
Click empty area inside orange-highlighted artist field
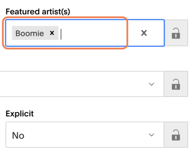(x=94, y=33)
